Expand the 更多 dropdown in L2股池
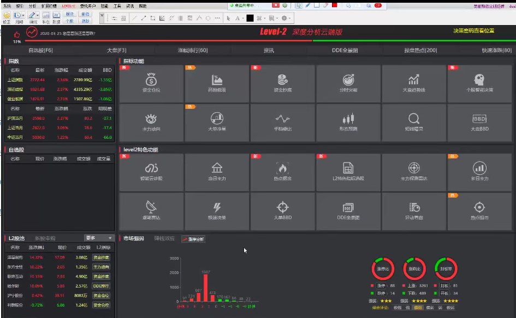This screenshot has height=318, width=516. [x=99, y=238]
